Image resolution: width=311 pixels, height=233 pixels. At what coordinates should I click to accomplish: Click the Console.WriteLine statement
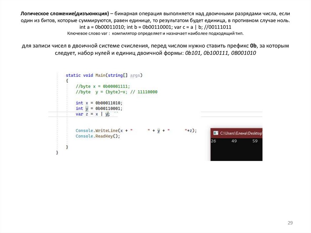(136, 131)
